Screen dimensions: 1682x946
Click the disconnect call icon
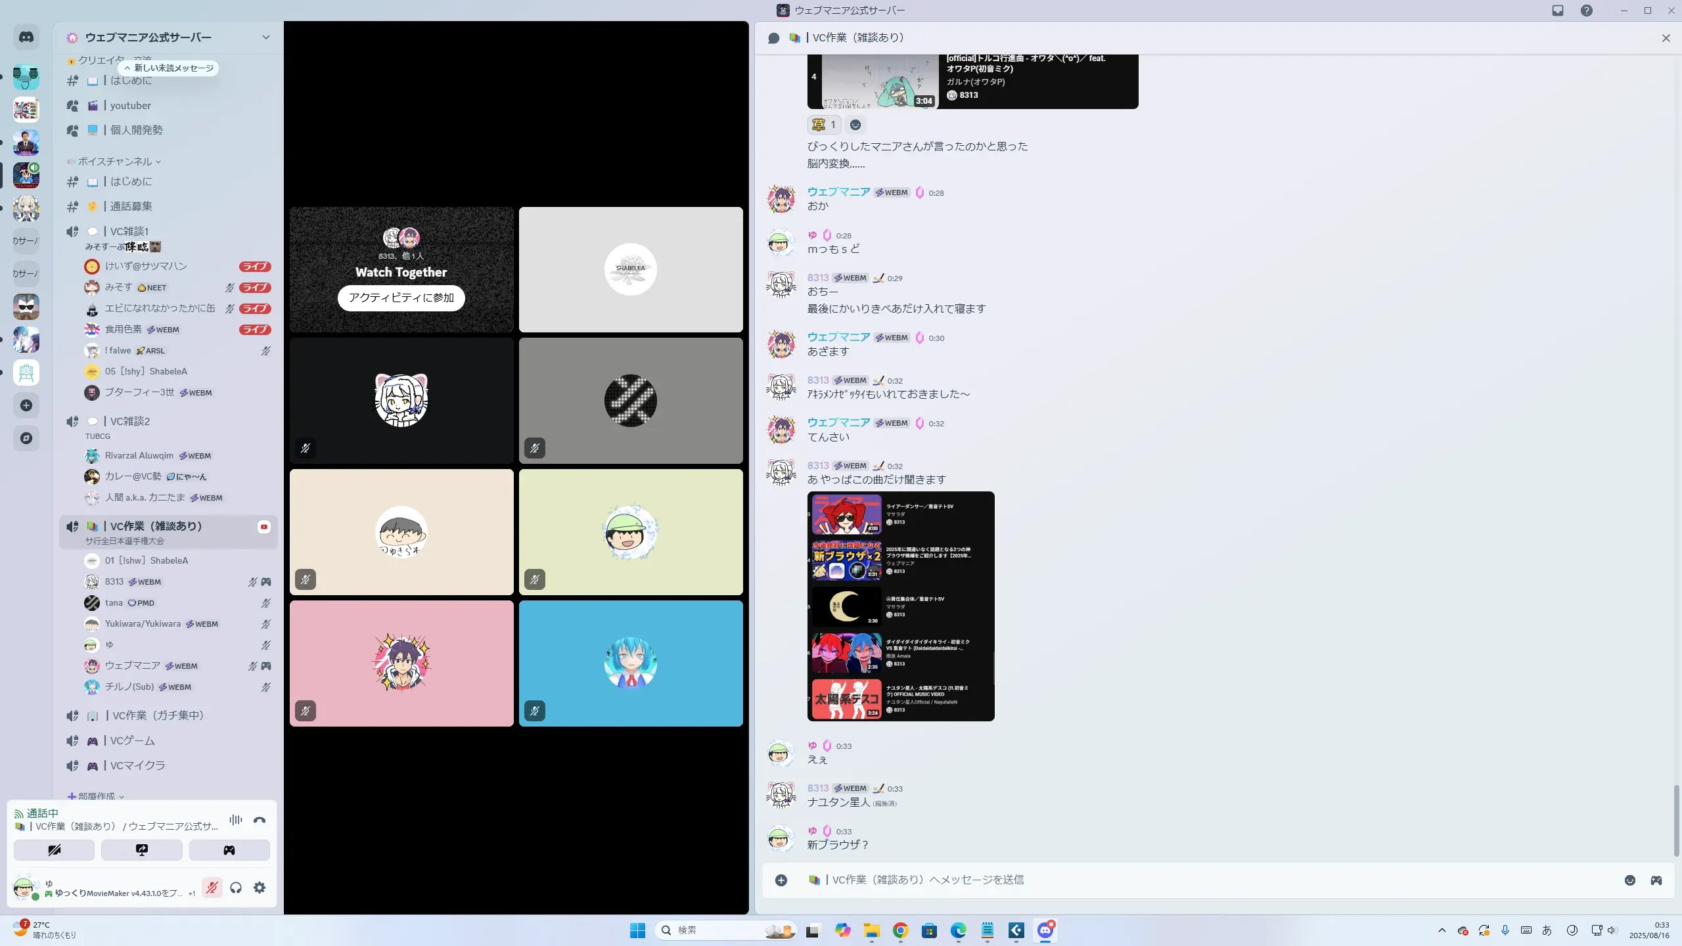(260, 820)
